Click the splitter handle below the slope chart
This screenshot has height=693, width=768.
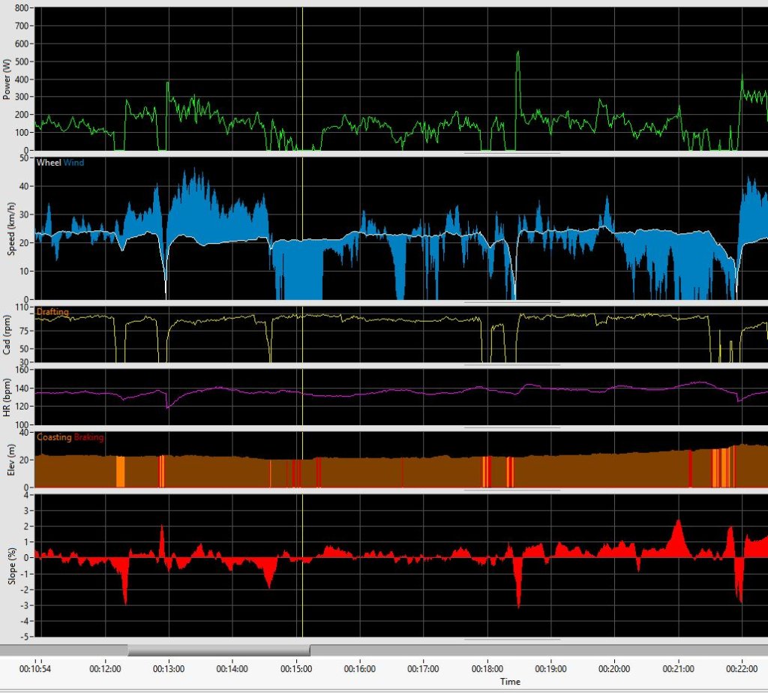tap(511, 640)
